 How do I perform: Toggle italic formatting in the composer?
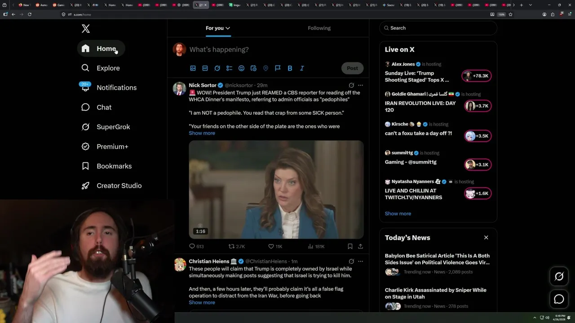point(302,68)
